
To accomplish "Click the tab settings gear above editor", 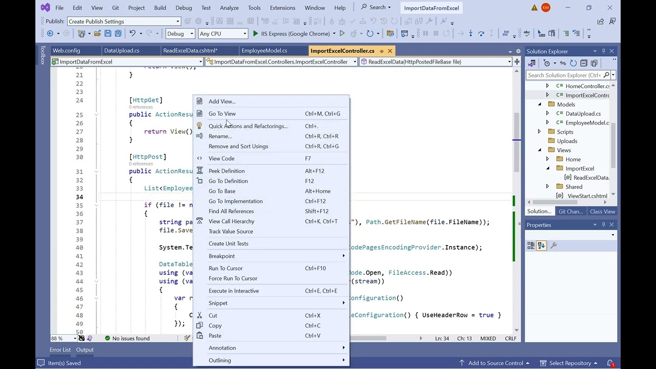I will coord(518,51).
